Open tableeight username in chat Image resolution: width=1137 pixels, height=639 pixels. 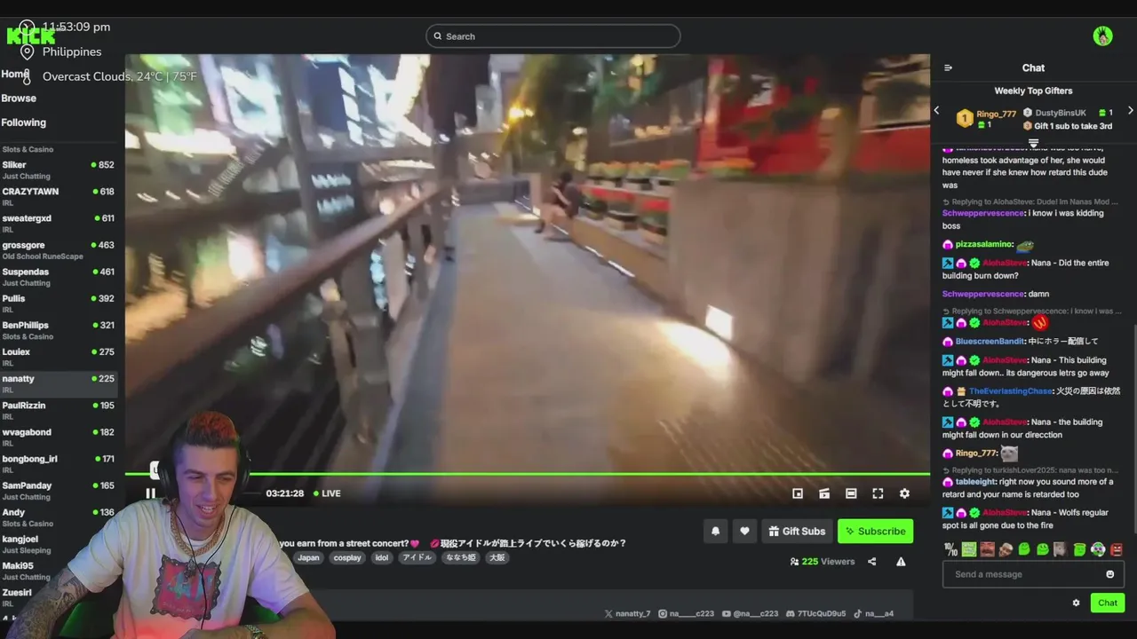tap(976, 482)
